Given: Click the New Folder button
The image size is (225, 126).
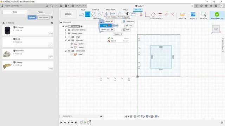Looking at the screenshot, I should [x=43, y=17].
